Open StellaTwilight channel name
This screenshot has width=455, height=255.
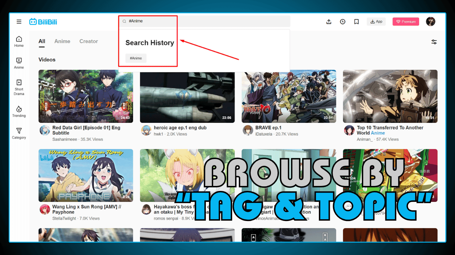click(x=64, y=219)
